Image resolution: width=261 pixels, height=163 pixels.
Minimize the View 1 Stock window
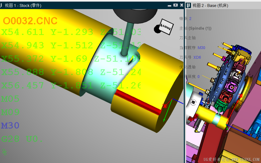coord(170,6)
